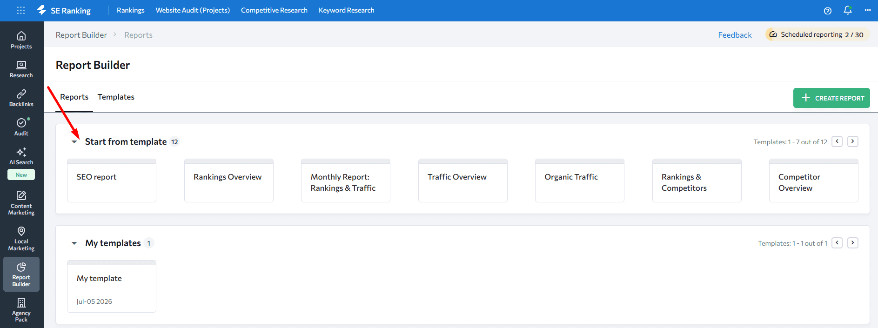Go to next page of My templates
Image resolution: width=878 pixels, height=328 pixels.
coord(853,243)
